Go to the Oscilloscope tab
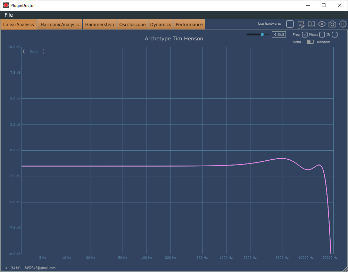The image size is (348, 272). (x=133, y=24)
